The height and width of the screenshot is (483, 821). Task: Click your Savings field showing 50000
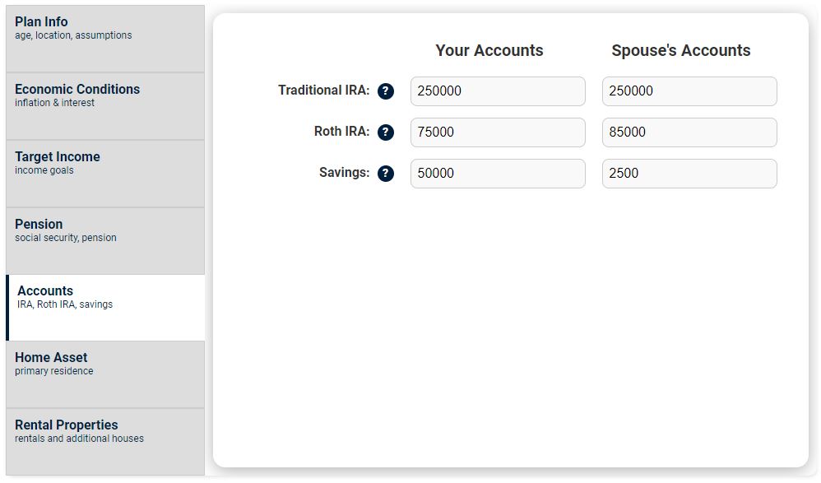[498, 174]
